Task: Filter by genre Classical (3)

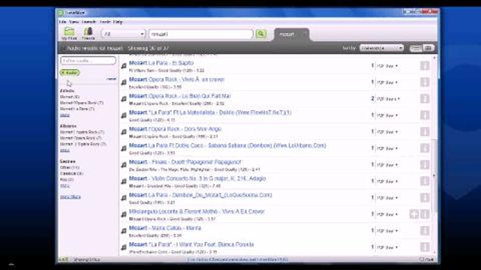Action: pos(72,174)
